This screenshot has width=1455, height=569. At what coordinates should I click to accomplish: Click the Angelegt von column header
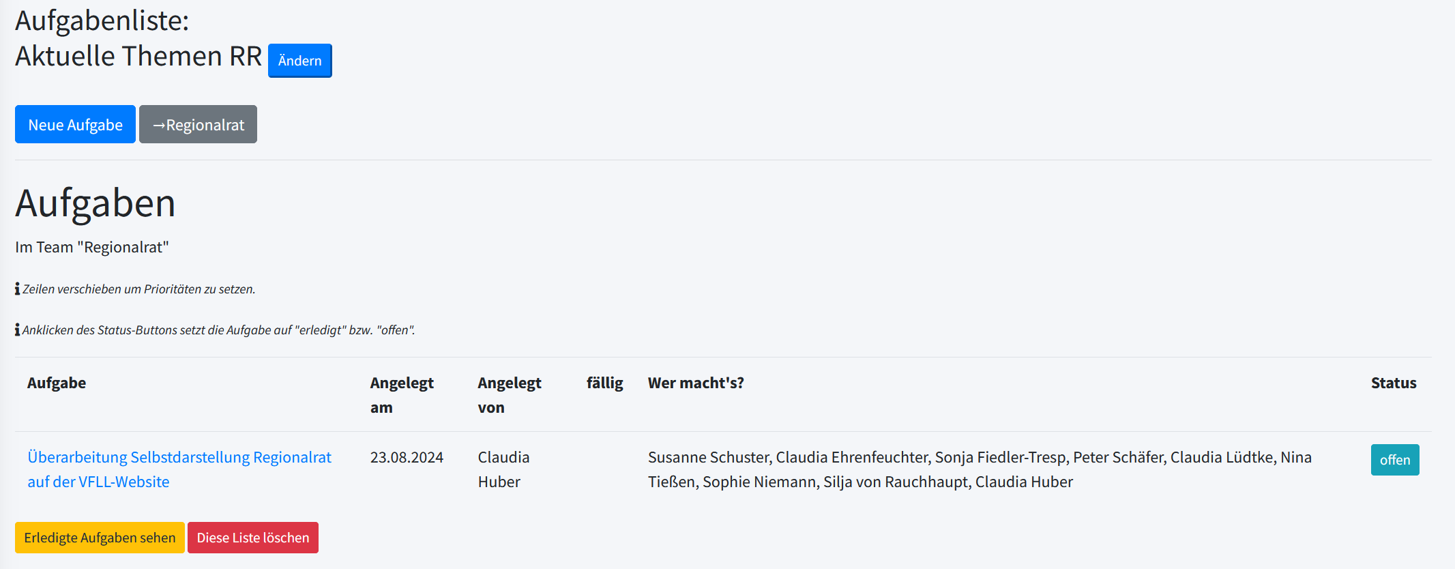click(x=509, y=394)
